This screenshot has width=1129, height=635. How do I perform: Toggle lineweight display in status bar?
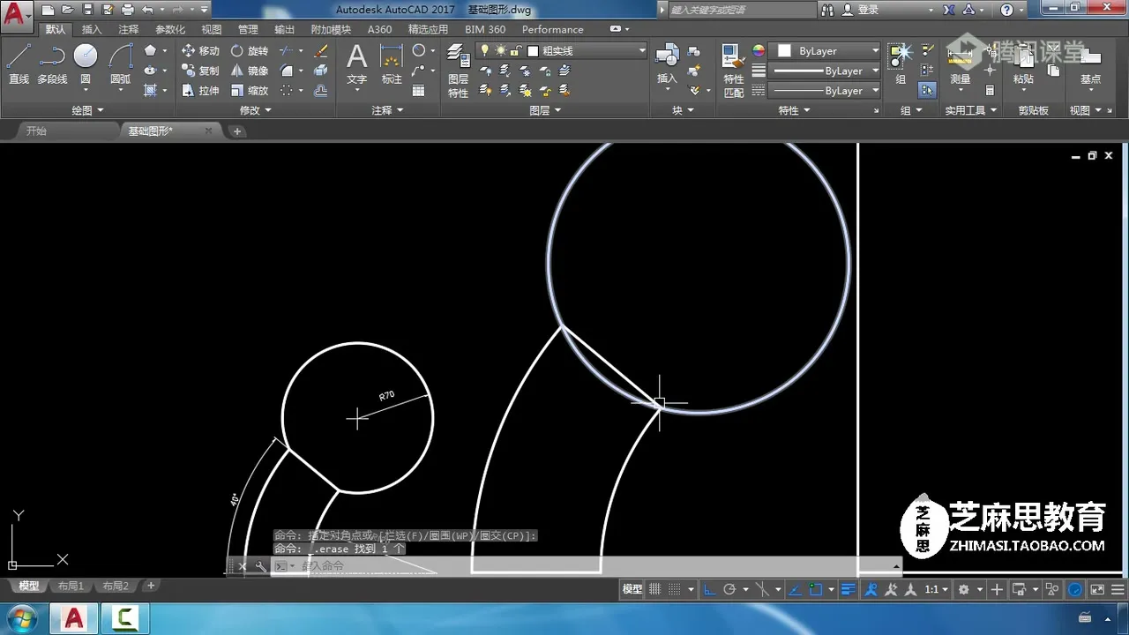(x=848, y=589)
